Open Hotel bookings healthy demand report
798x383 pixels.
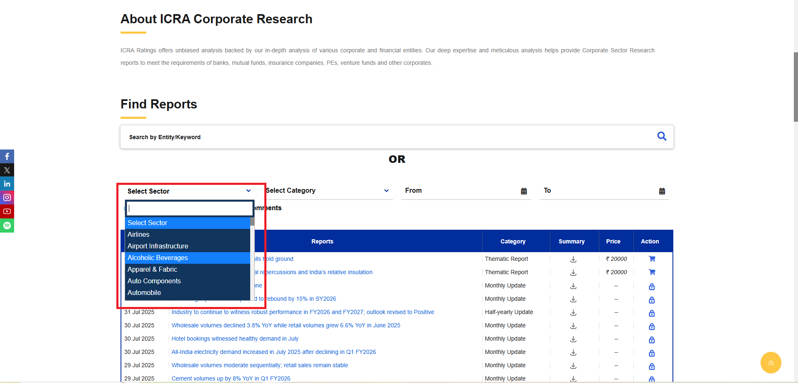click(235, 339)
